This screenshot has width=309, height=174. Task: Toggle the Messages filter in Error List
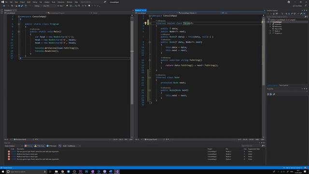[x=52, y=146]
